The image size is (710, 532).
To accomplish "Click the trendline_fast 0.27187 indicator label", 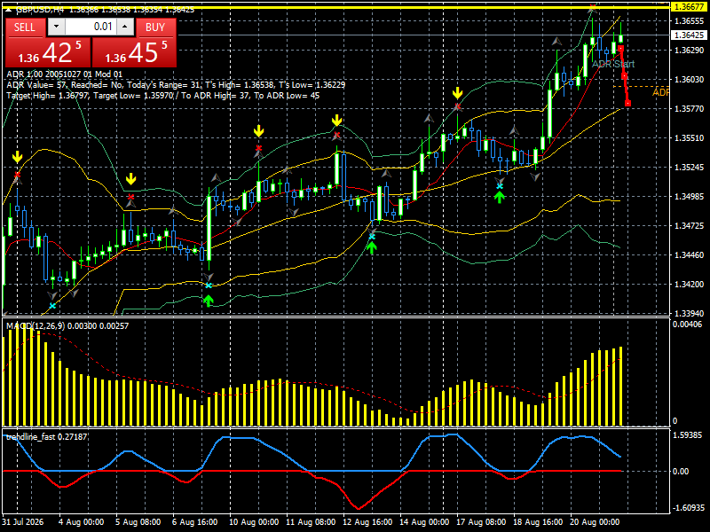I will coord(46,437).
